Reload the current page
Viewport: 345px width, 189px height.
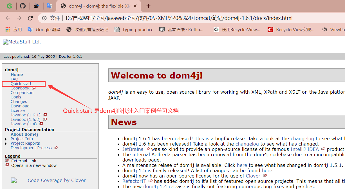click(x=30, y=18)
